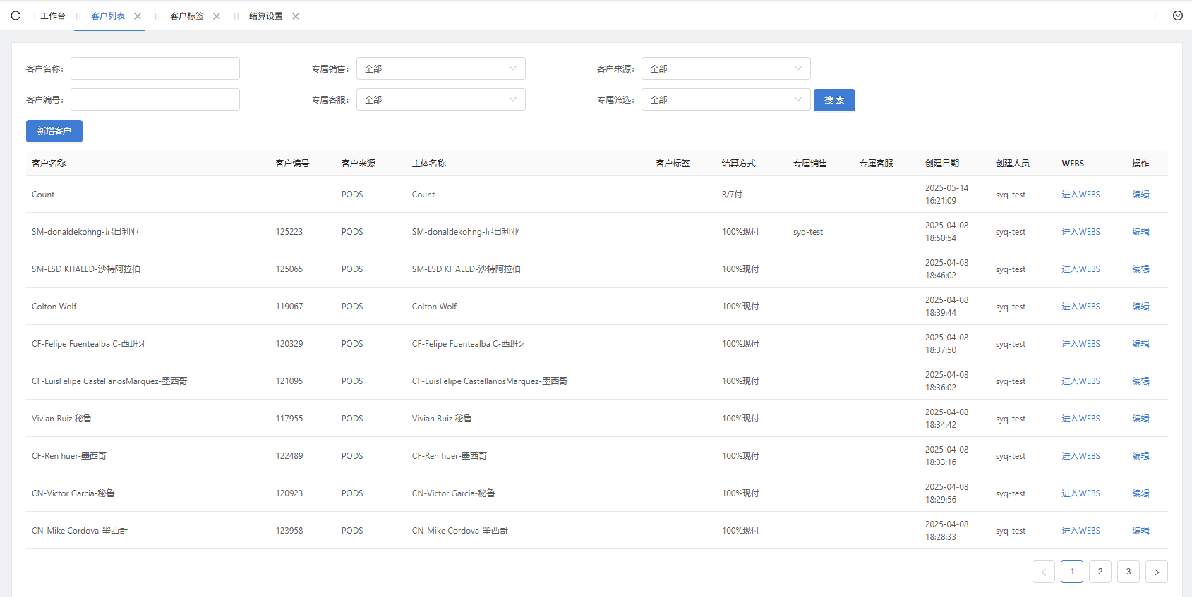Screen dimensions: 1192x597
Task: Focus the 客户名称 input field
Action: click(x=155, y=68)
